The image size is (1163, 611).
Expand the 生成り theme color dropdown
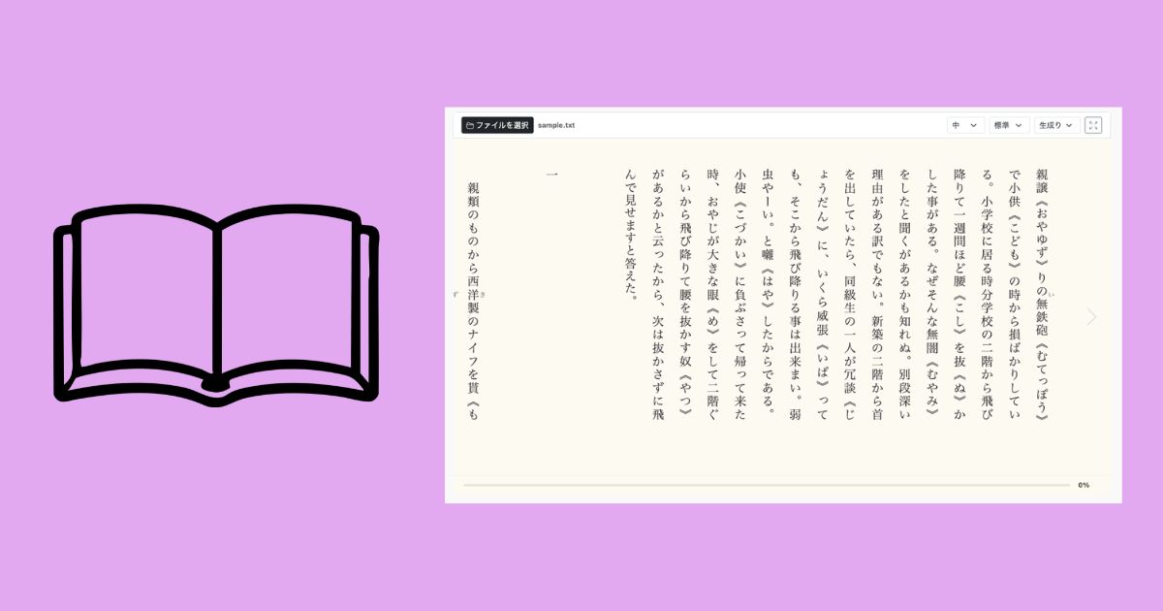[1056, 125]
